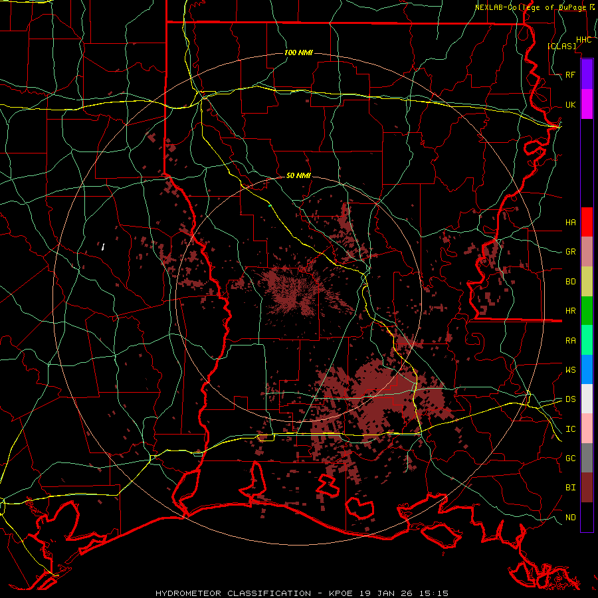Click the RA light green legend swatch

coord(587,340)
